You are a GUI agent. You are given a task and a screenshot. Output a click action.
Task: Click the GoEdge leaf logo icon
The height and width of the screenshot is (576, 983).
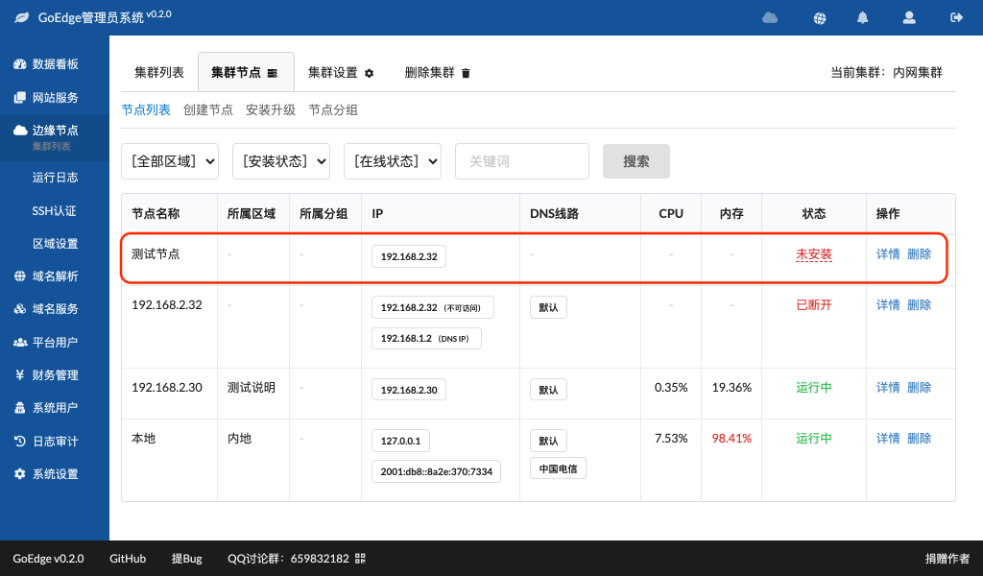pos(22,17)
